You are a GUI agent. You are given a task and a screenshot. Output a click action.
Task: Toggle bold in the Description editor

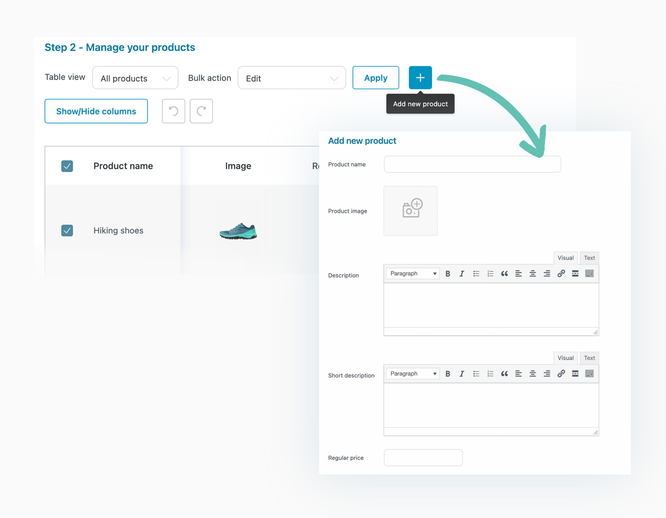(x=448, y=274)
